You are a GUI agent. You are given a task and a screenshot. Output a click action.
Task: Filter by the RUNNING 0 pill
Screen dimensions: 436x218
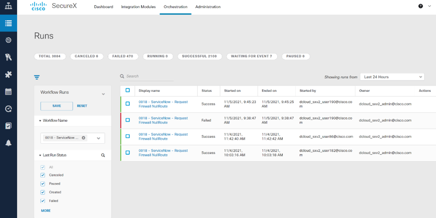tap(158, 56)
